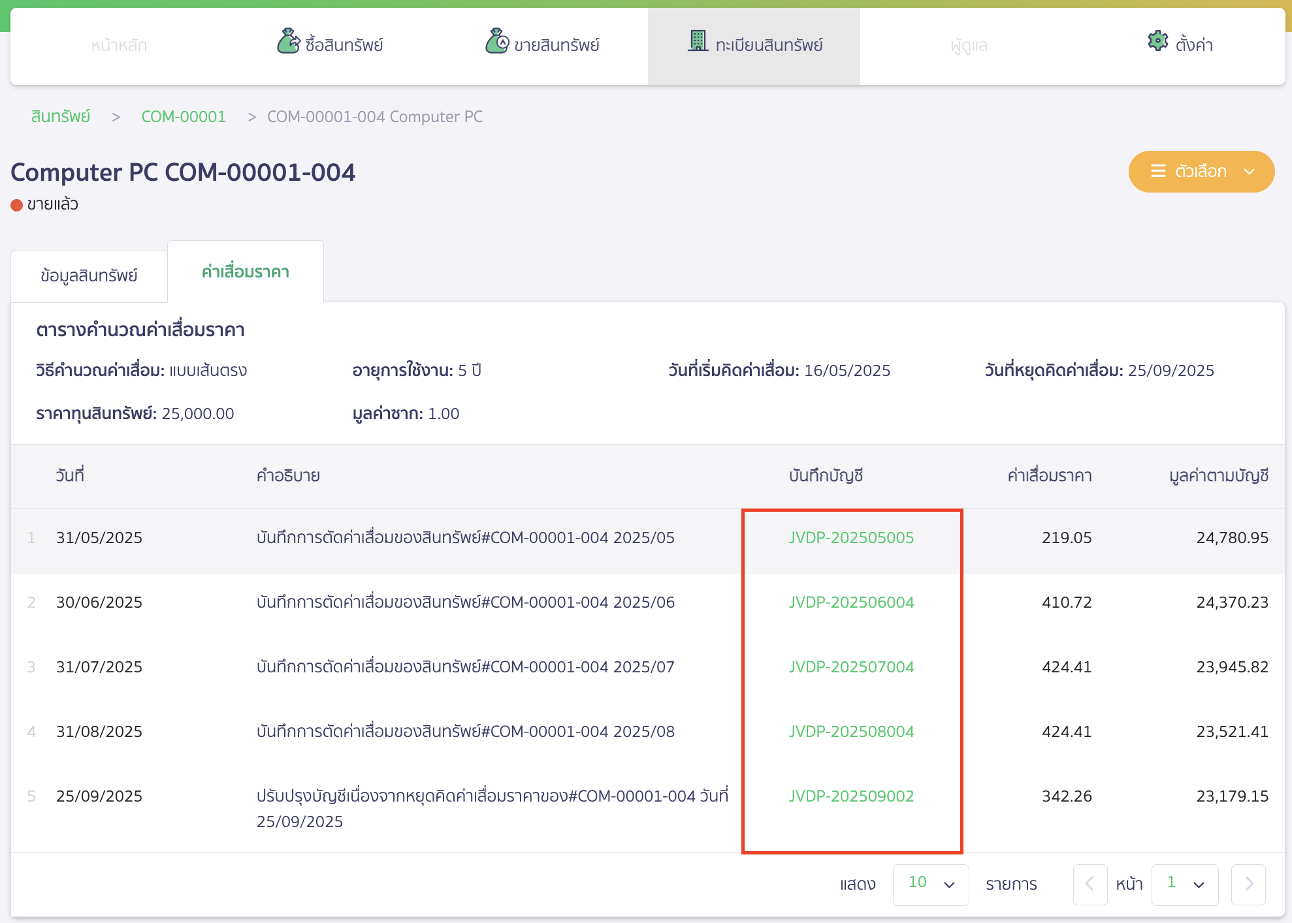Go to next page arrow

pyautogui.click(x=1248, y=884)
